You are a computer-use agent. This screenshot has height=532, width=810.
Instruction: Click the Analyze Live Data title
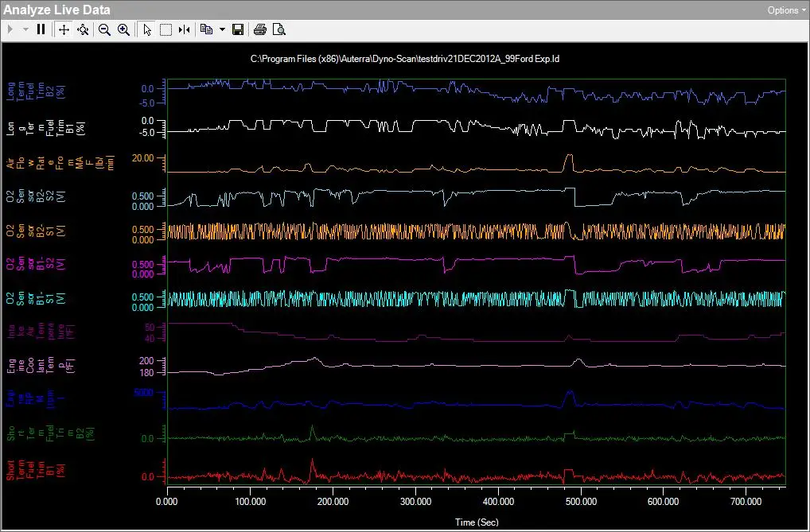[x=57, y=10]
